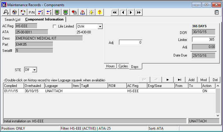Click the DOR field 30/10/15
The image size is (223, 132).
click(204, 32)
